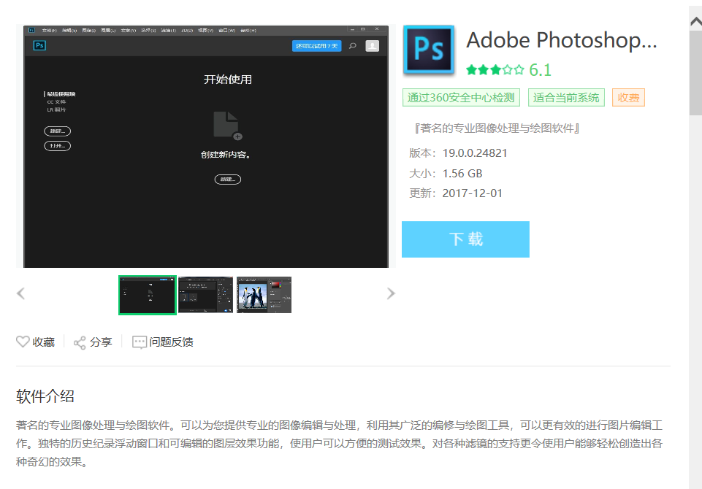Image resolution: width=702 pixels, height=489 pixels.
Task: Click the 收费 paid badge
Action: (628, 98)
